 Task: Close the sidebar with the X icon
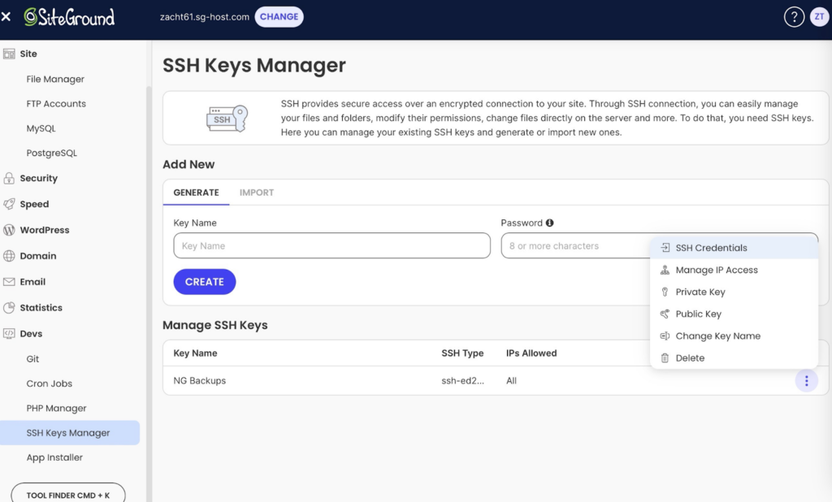point(6,17)
